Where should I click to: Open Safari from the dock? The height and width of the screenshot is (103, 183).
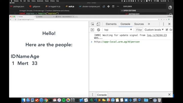[41, 100]
